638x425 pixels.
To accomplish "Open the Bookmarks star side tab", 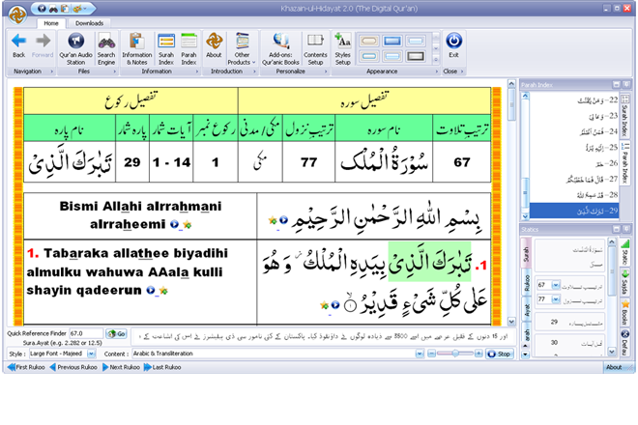I will coord(625,312).
